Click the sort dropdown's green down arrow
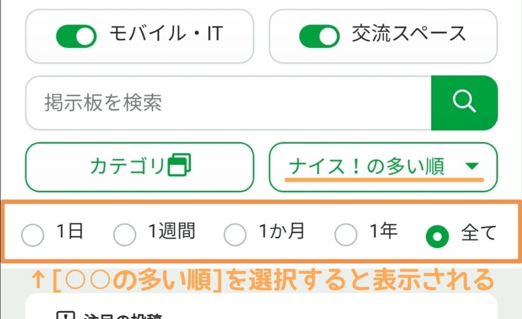This screenshot has height=319, width=522. click(472, 167)
